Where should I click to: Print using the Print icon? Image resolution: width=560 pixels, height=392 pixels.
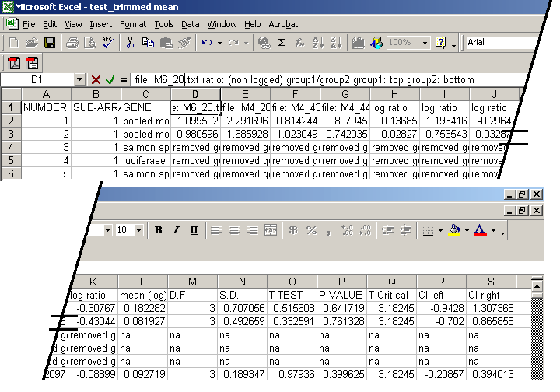[72, 43]
